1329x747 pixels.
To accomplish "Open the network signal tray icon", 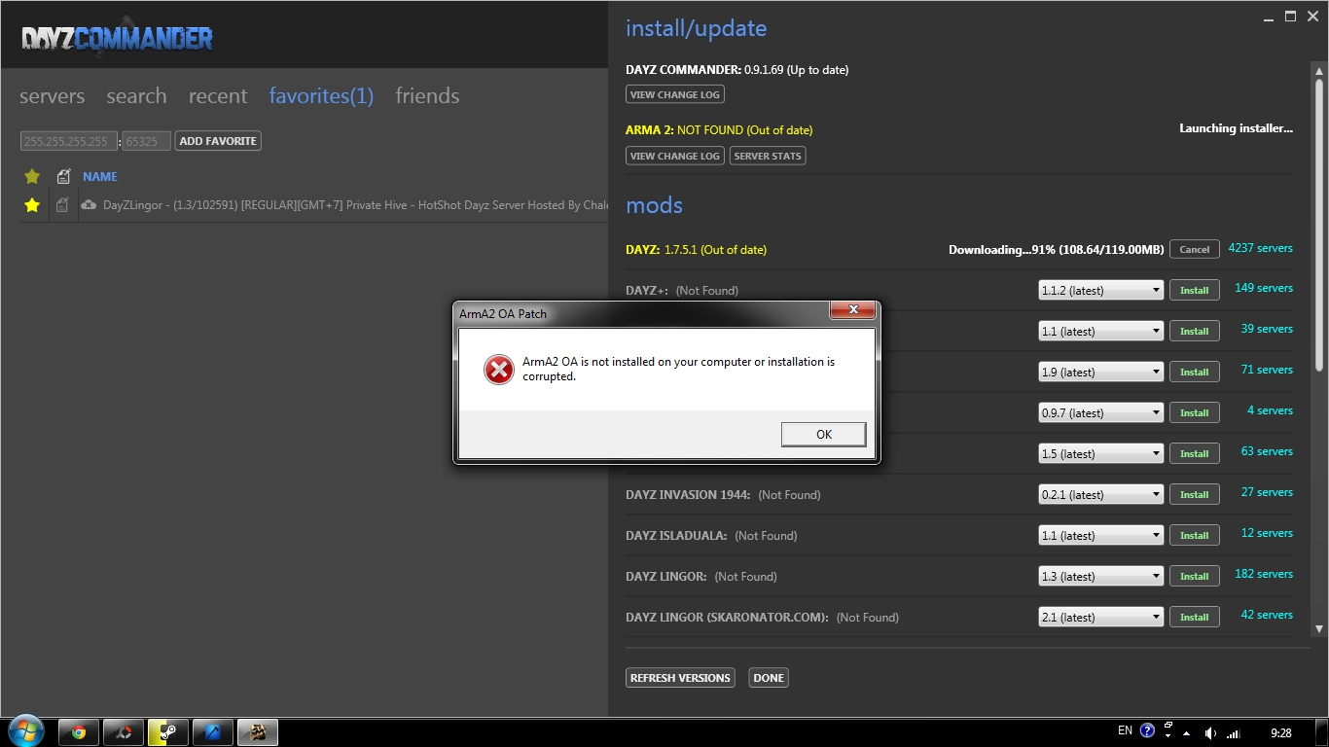I will coord(1234,733).
